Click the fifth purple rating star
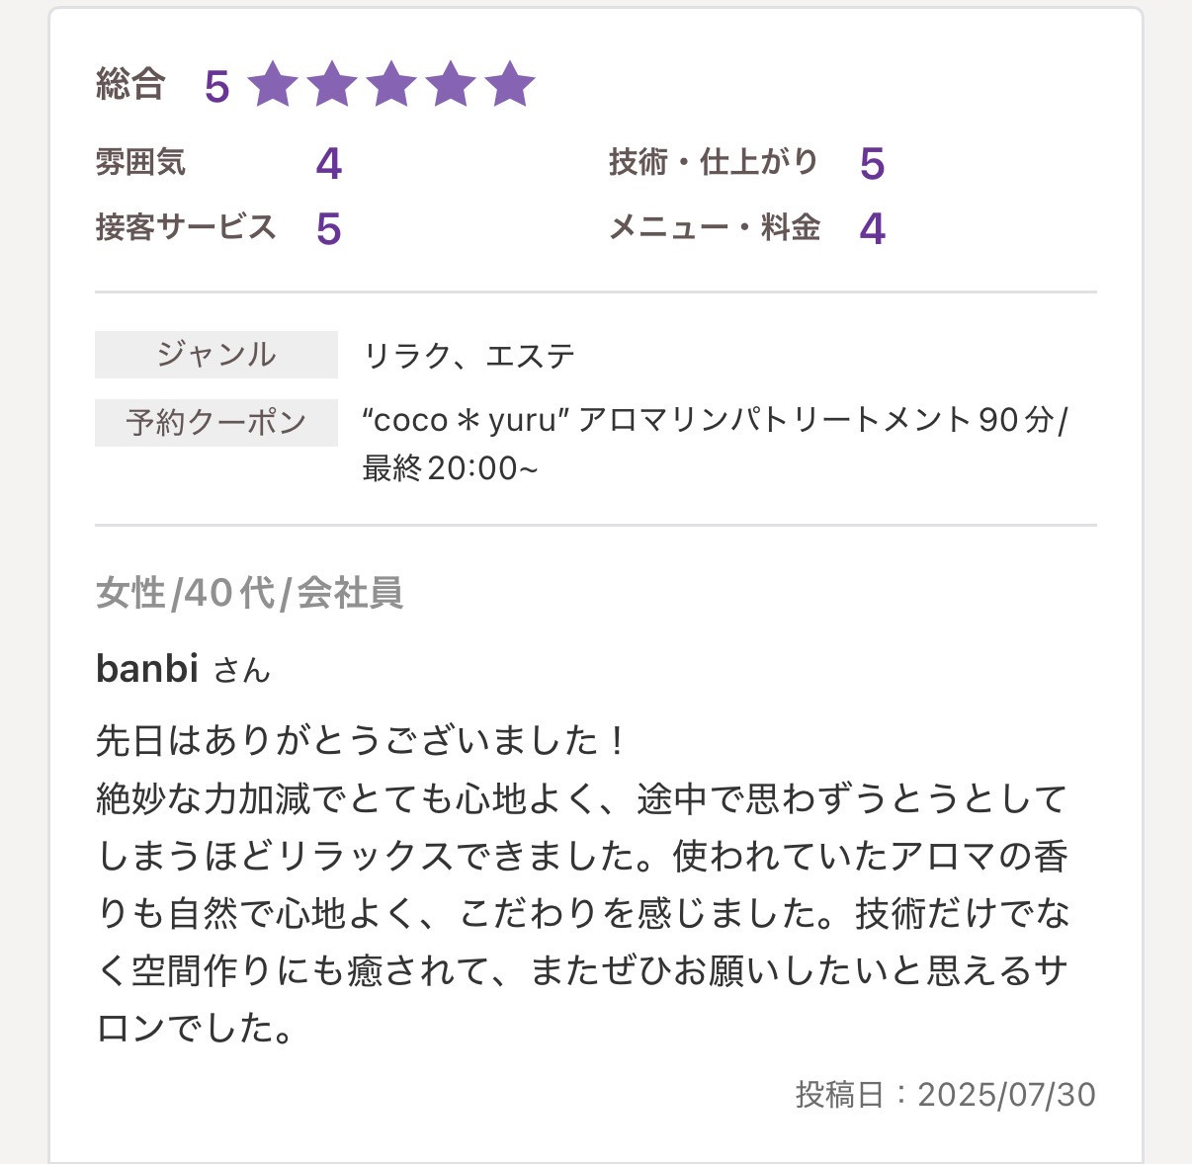1192x1164 pixels. click(x=510, y=85)
